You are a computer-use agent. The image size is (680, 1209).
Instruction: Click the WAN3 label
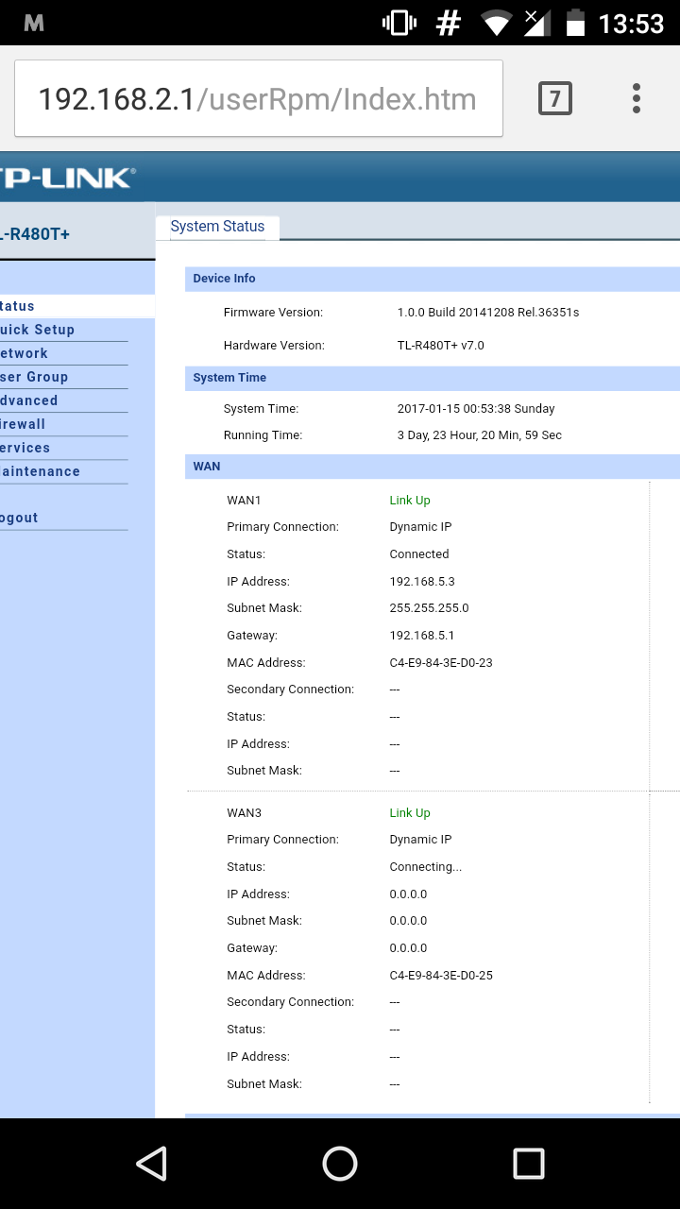coord(244,813)
